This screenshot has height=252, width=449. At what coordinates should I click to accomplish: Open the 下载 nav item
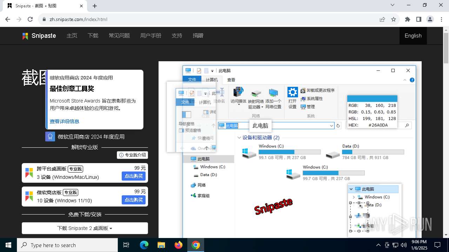[93, 36]
